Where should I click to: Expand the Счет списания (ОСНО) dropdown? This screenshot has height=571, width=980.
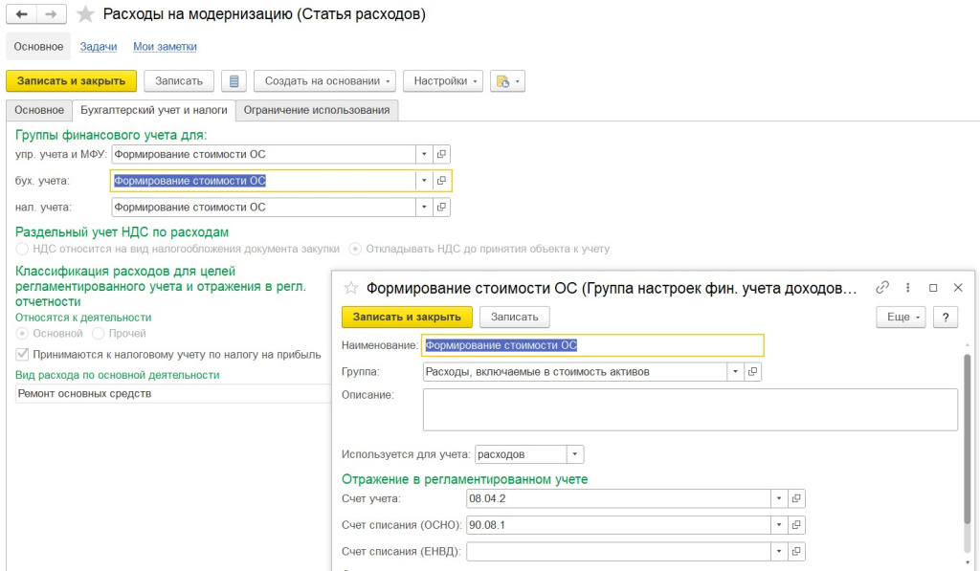click(779, 525)
